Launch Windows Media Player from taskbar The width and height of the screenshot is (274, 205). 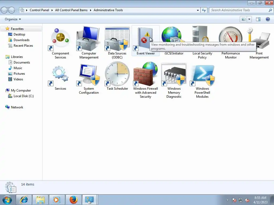(x=57, y=200)
